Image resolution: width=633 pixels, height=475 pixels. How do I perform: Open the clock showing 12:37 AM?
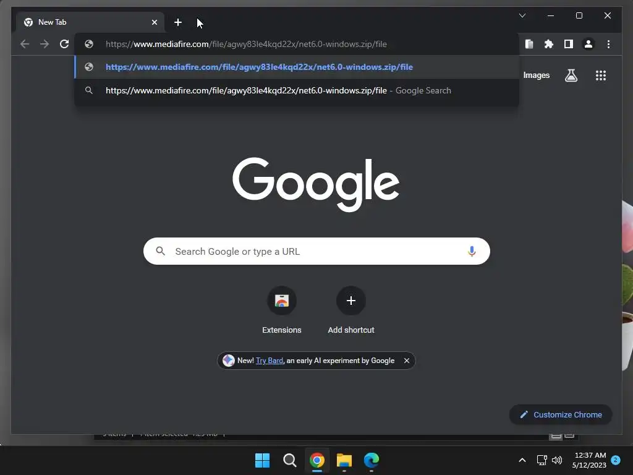coord(589,460)
